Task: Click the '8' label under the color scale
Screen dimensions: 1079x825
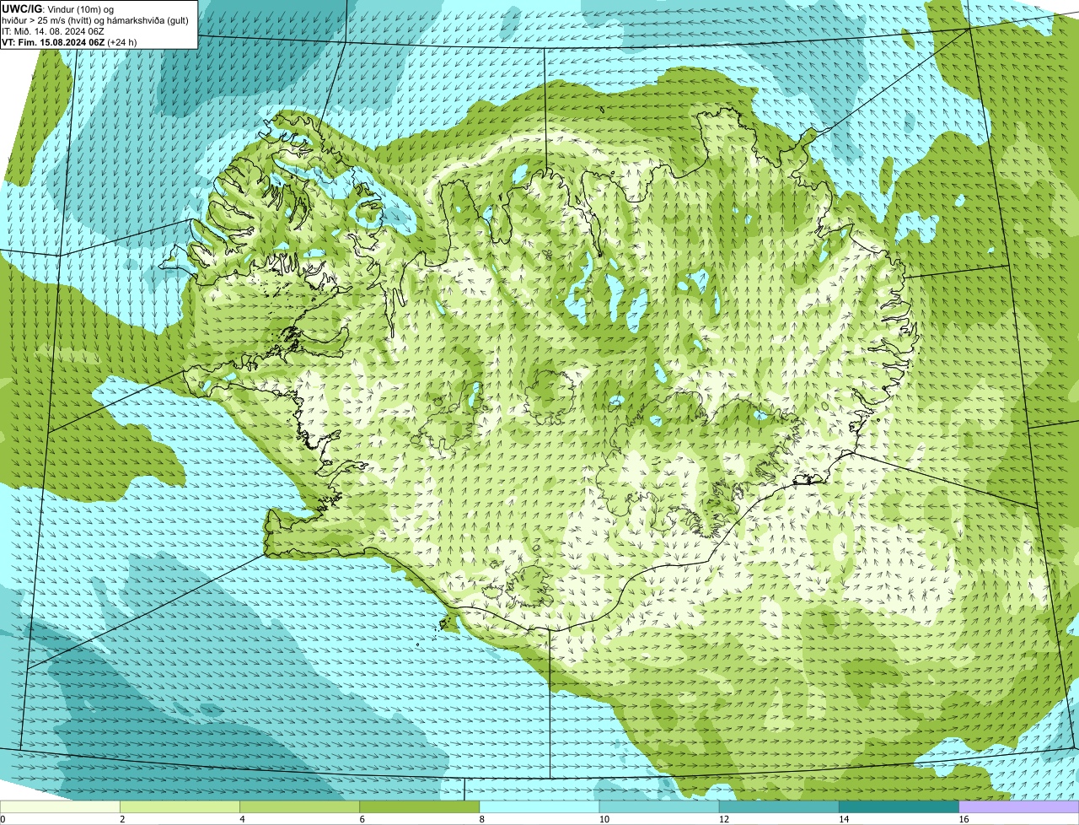Action: tap(481, 819)
